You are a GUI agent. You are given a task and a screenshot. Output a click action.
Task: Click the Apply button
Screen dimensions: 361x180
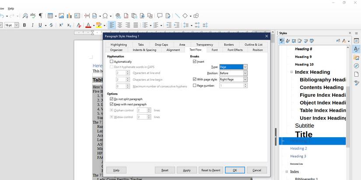pos(187,170)
